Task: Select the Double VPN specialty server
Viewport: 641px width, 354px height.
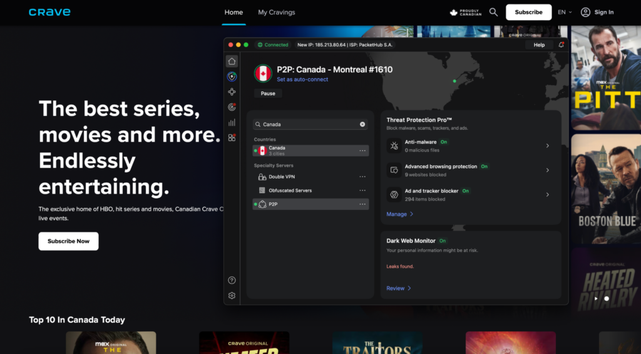Action: [x=310, y=177]
